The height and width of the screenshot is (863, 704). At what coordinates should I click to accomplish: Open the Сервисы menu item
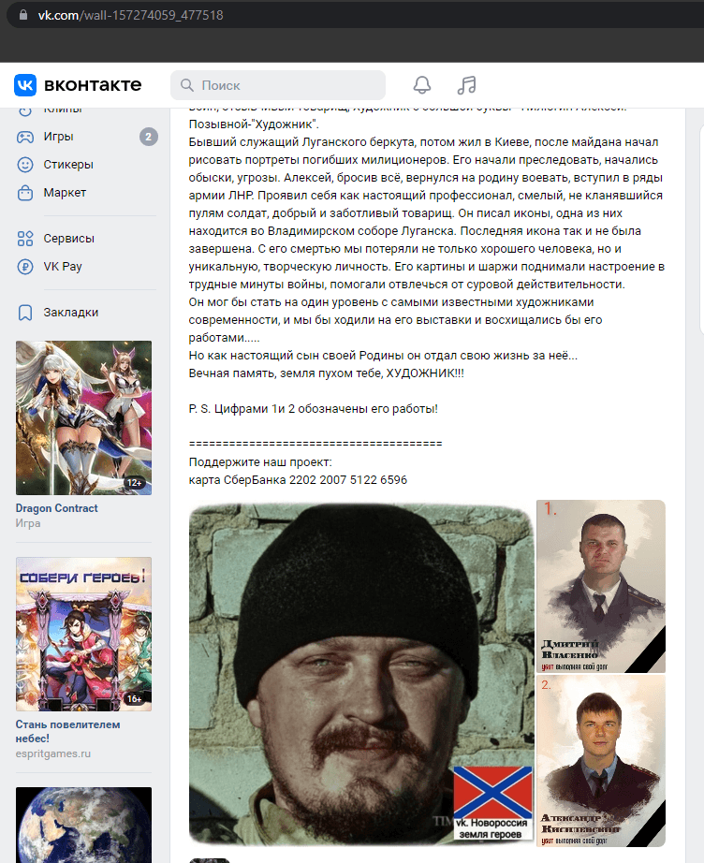click(85, 239)
